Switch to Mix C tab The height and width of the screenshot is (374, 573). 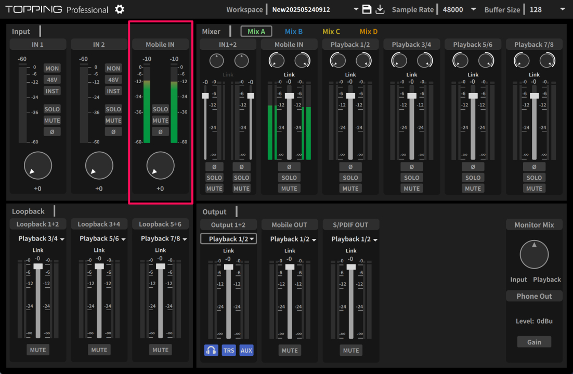[x=331, y=31]
